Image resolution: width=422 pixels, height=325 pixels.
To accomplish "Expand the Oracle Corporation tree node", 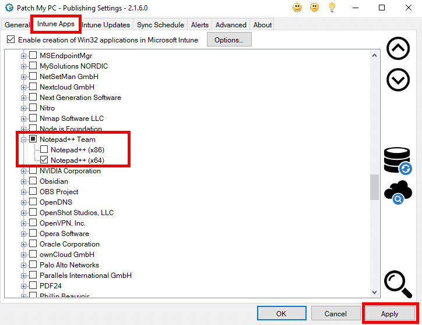I will [24, 244].
